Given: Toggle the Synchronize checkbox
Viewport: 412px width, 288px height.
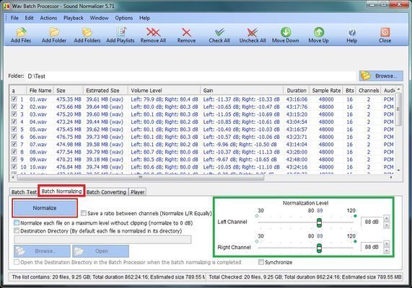Looking at the screenshot, I should [x=261, y=262].
